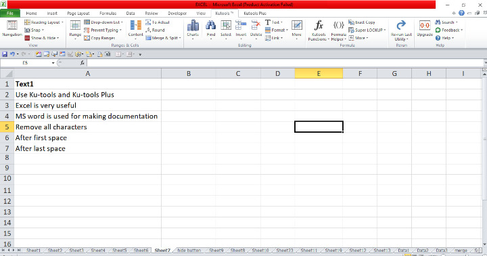Switch to the Formulas tab
Screen dimensions: 487x256
coord(108,14)
